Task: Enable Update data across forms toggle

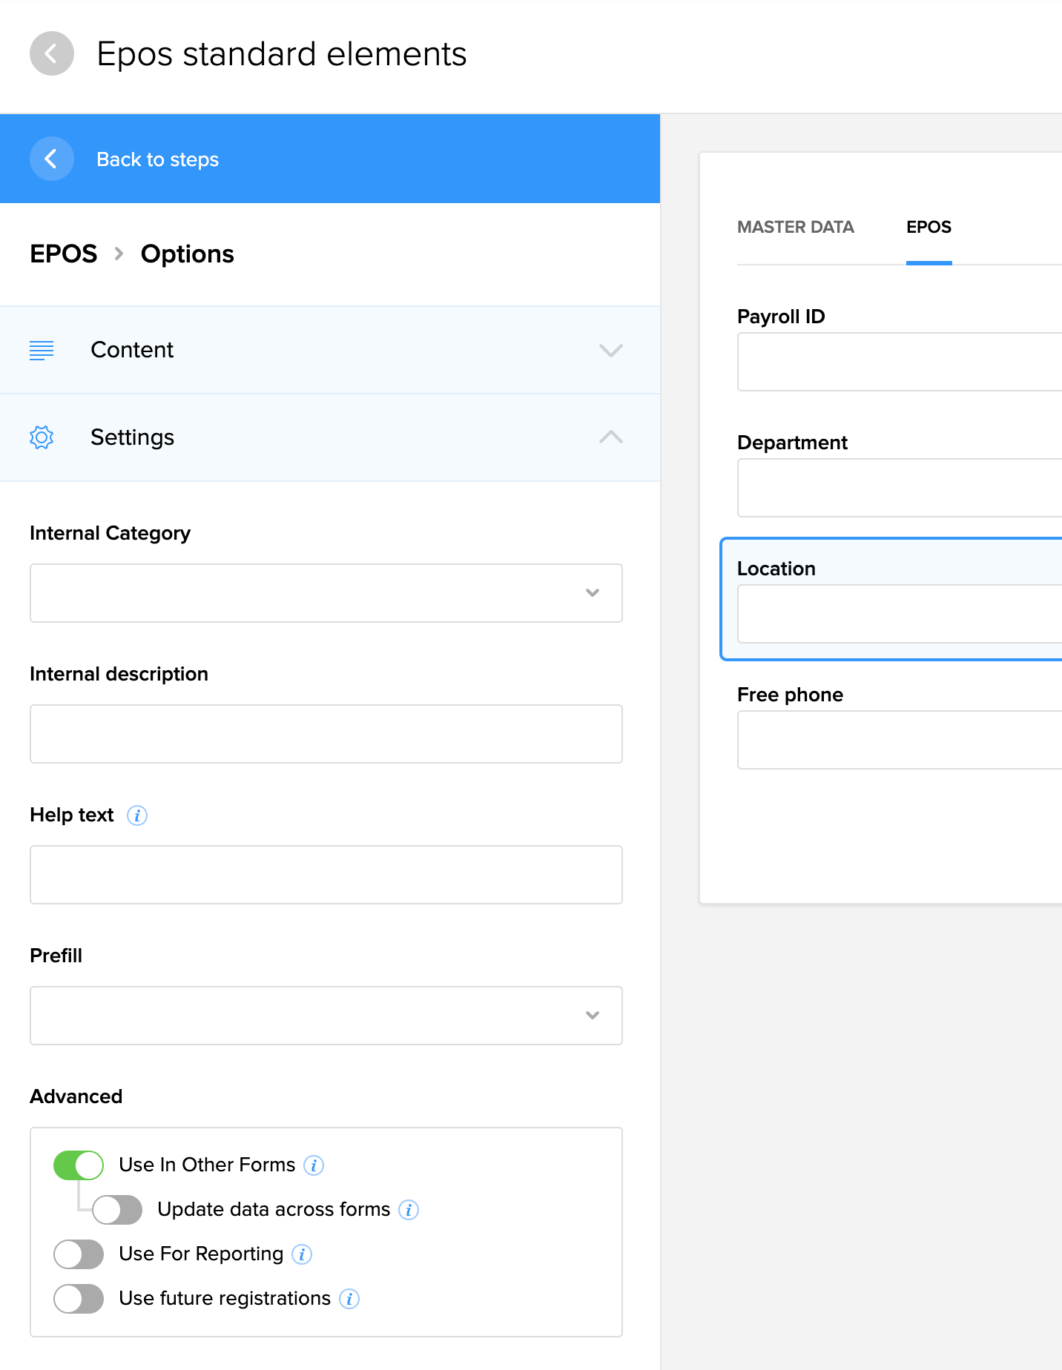Action: [117, 1210]
